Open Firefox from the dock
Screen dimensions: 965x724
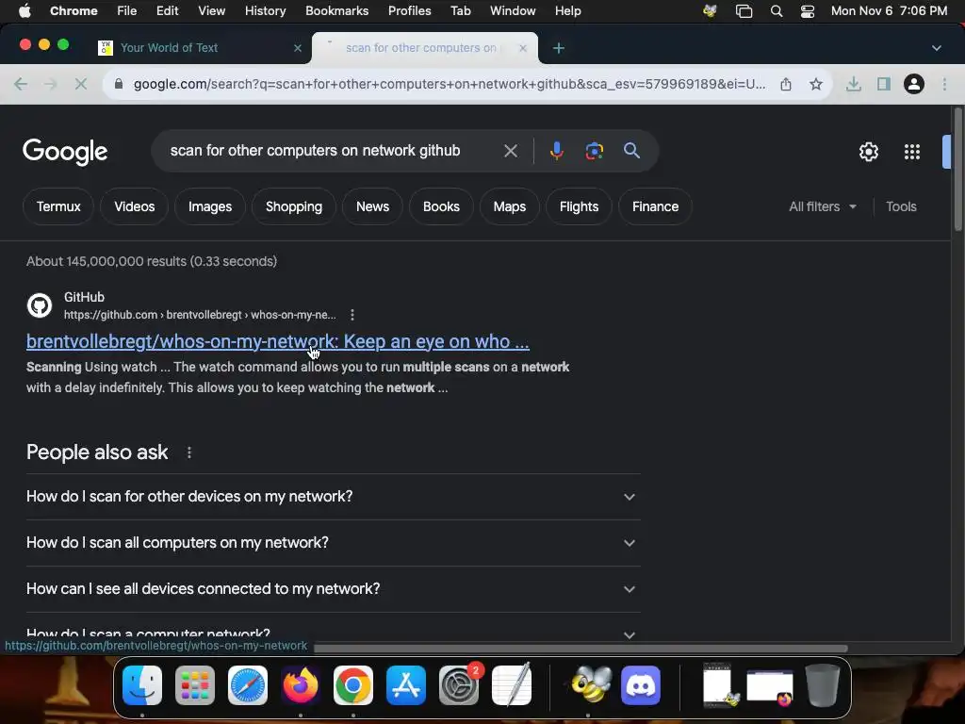[301, 684]
